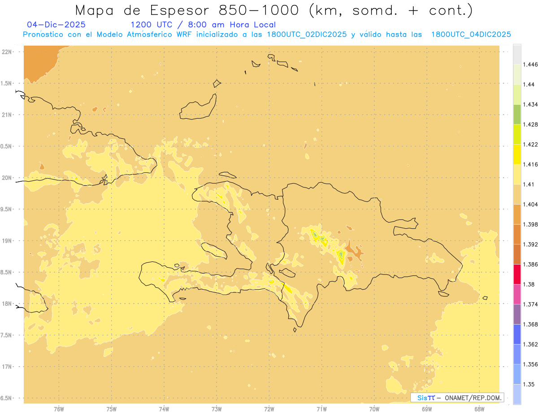This screenshot has width=538, height=415.
Task: Click the '69W' longitude label
Action: coord(427,409)
